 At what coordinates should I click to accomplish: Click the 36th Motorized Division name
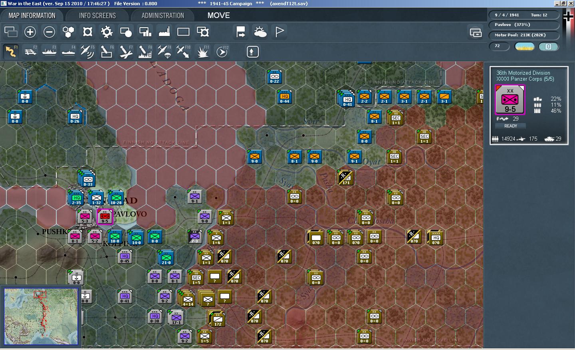click(523, 73)
